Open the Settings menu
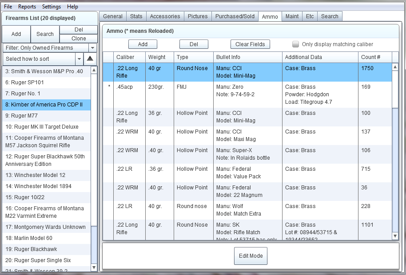Screen dimensions: 406x275 tap(52, 7)
